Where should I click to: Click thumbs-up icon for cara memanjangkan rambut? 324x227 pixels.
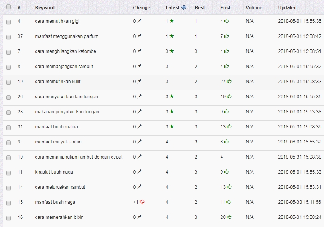click(227, 66)
